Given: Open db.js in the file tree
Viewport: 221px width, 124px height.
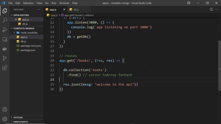Looking at the screenshot, I should (x=26, y=41).
